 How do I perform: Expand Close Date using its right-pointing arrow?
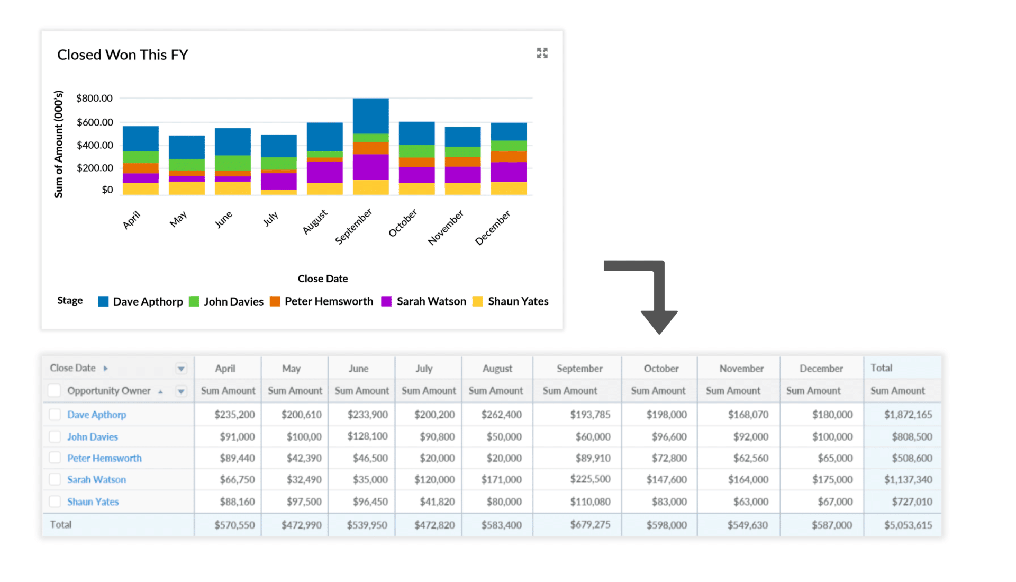coord(105,368)
